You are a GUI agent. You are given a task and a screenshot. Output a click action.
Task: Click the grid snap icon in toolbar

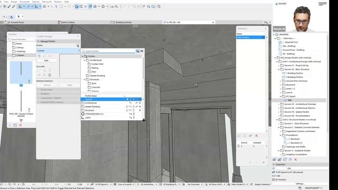(44, 7)
